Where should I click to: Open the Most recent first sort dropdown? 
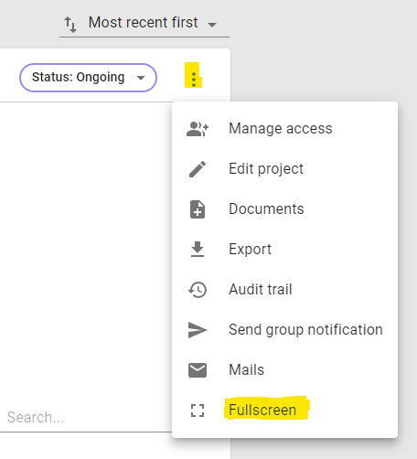click(x=144, y=23)
